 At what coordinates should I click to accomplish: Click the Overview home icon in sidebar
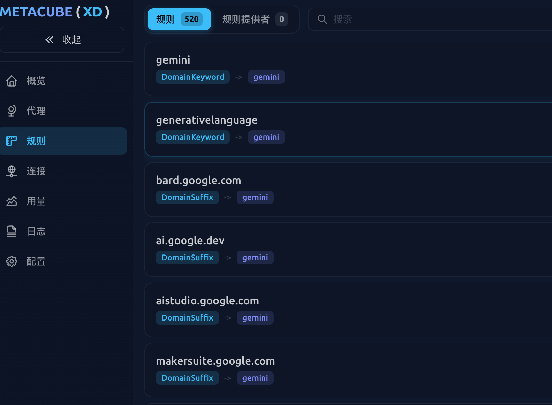click(x=12, y=81)
